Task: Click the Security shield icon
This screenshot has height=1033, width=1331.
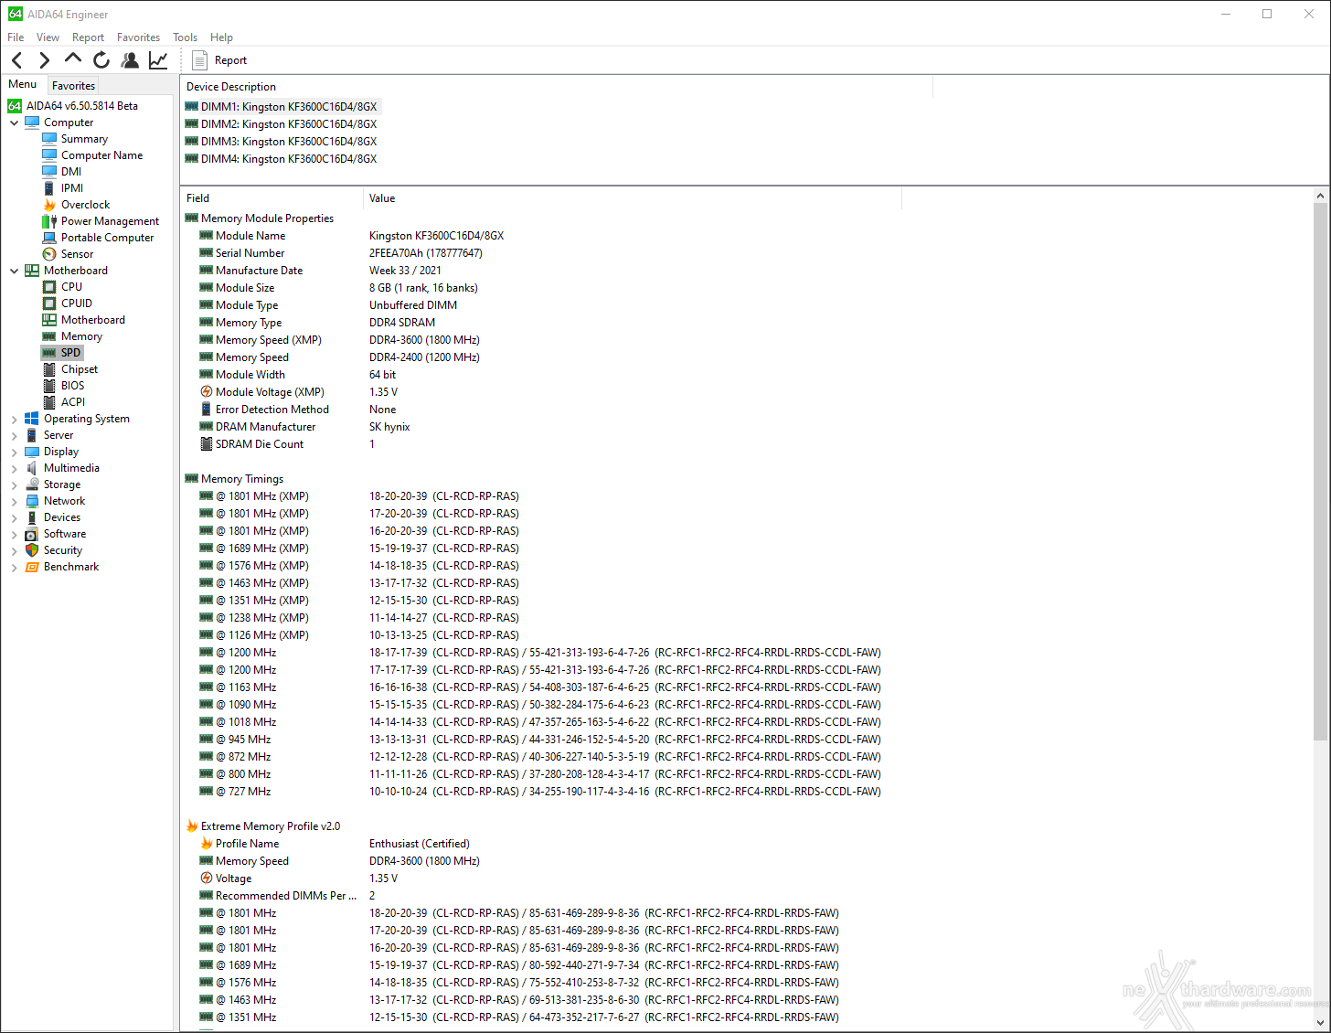Action: [x=32, y=550]
